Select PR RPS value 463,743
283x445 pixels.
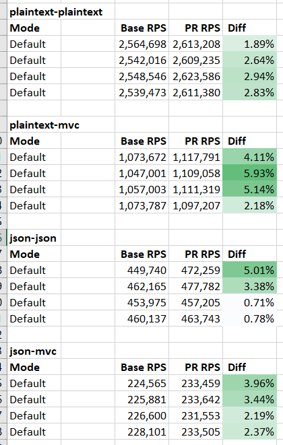pyautogui.click(x=196, y=318)
